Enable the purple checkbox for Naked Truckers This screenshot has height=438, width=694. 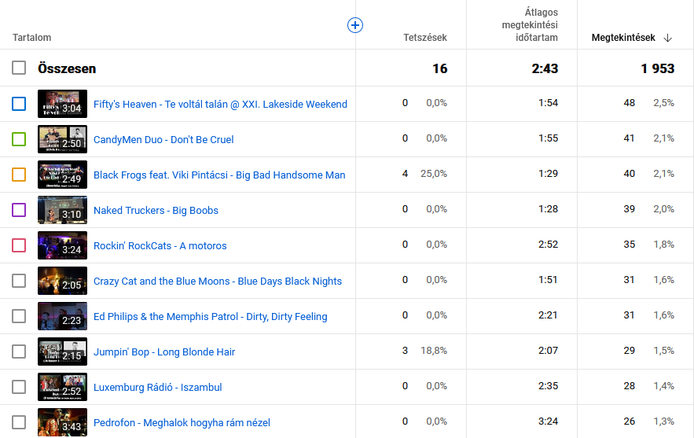pyautogui.click(x=19, y=210)
